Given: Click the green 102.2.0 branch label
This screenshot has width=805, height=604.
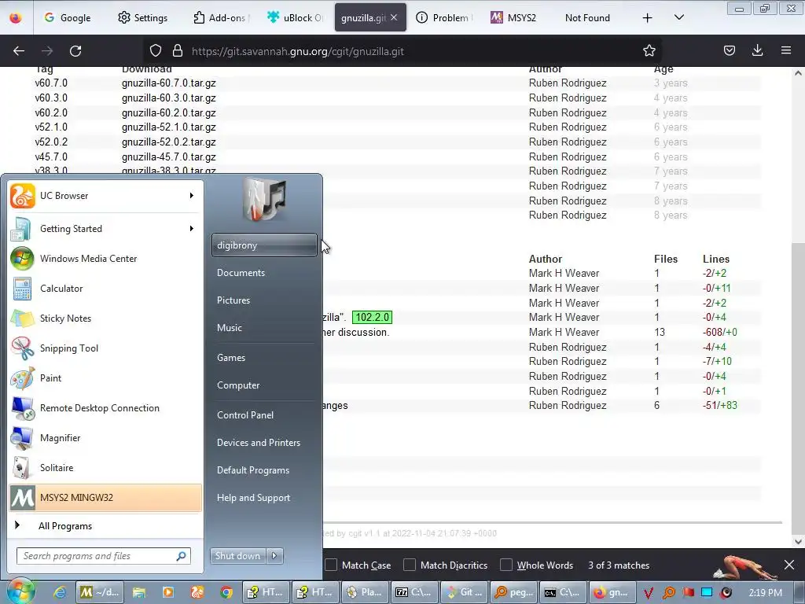Looking at the screenshot, I should tap(372, 318).
